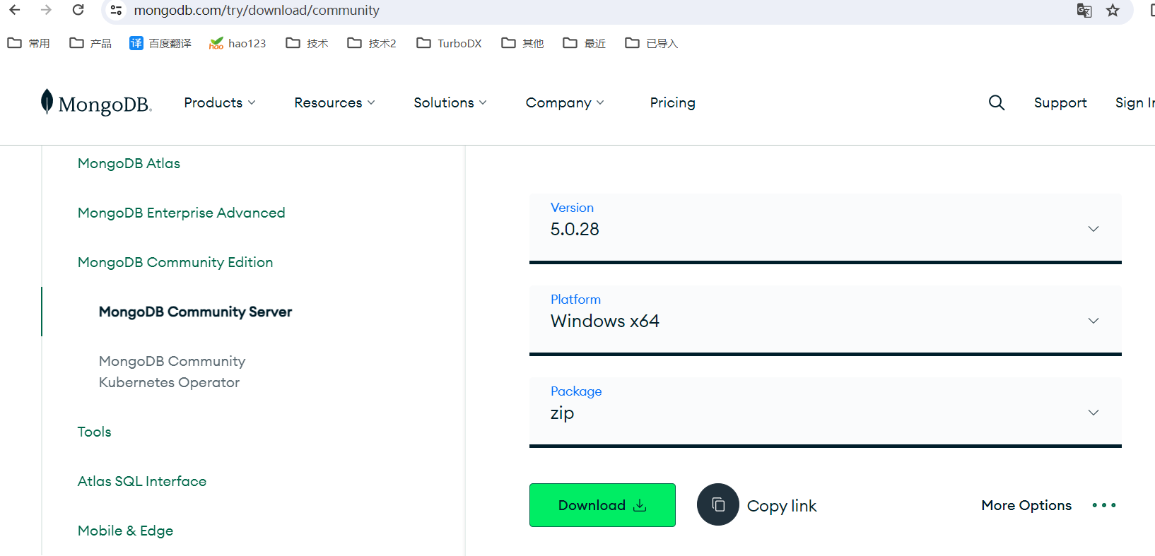Click the green Download button
The height and width of the screenshot is (556, 1155).
[x=602, y=505]
